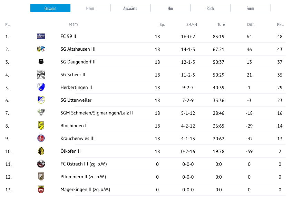Click the Tore column header
The width and height of the screenshot is (293, 201).
(x=221, y=24)
